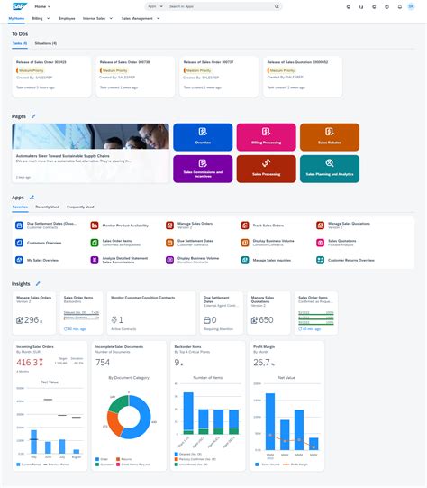Screen dimensions: 427x488
Task: Open Monitor Product Availability app icon
Action: click(95, 226)
